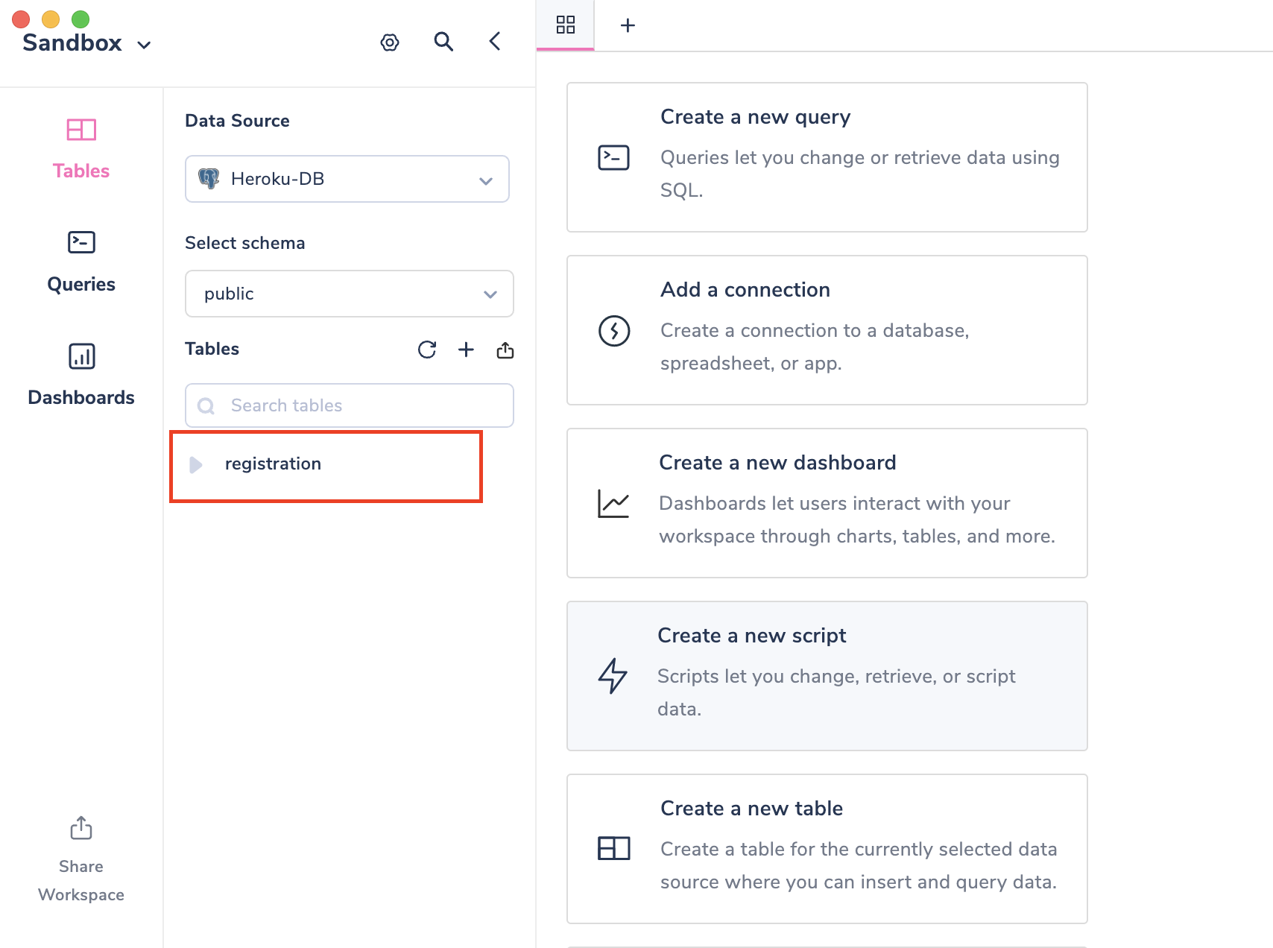The image size is (1273, 948).
Task: Open the workspace settings gear icon
Action: tap(390, 42)
